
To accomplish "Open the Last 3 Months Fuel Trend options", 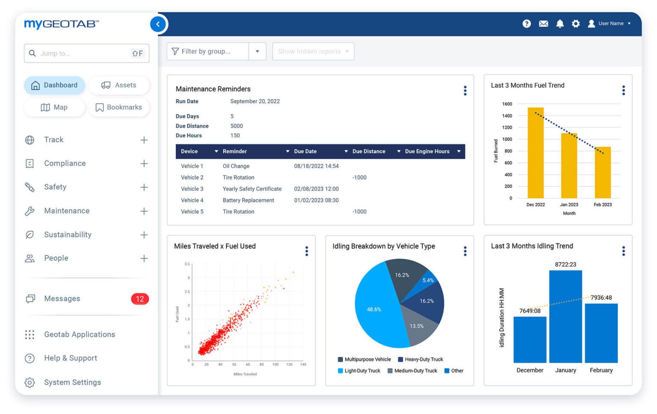I will [x=623, y=91].
